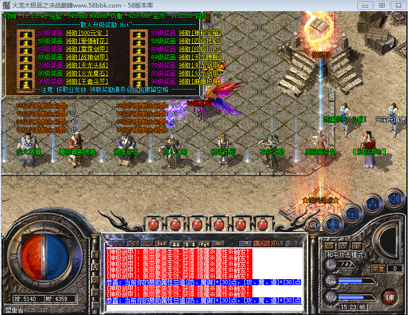
Task: Click the item icon beside 59级奖品
Action: tap(25, 51)
